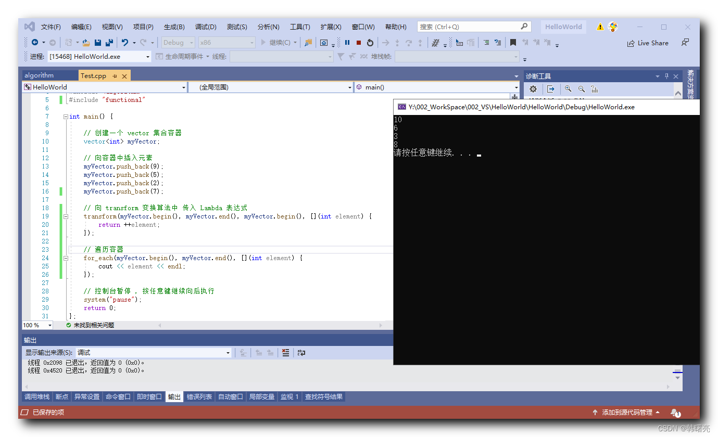Open the Diagnostic Tools settings gear
718x437 pixels.
tap(533, 88)
